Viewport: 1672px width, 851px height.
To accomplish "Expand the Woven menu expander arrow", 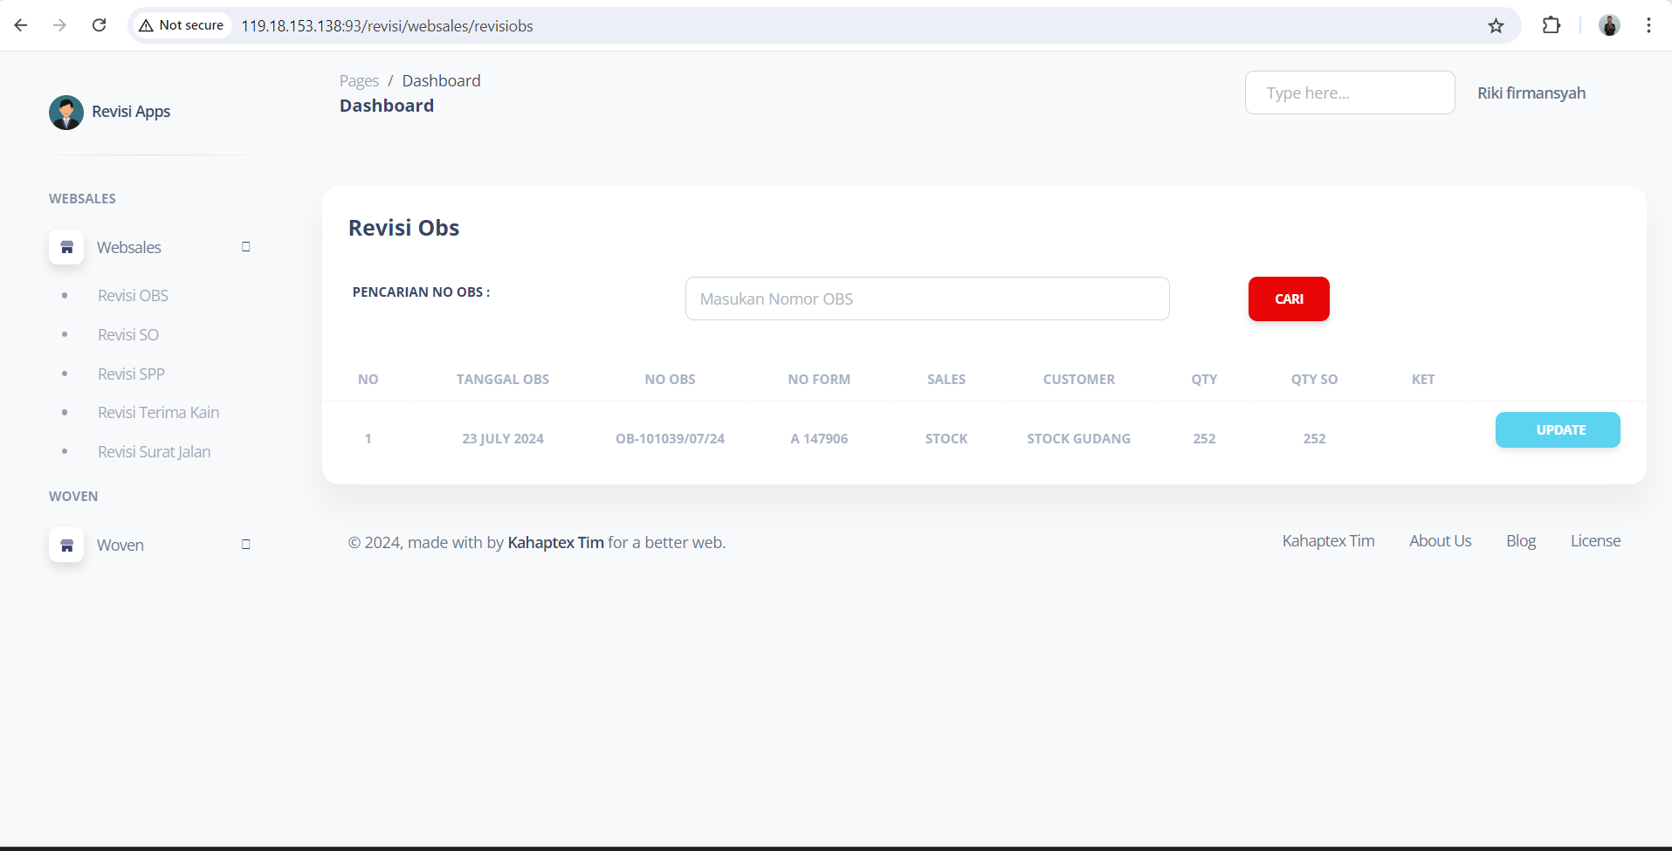I will pyautogui.click(x=246, y=545).
